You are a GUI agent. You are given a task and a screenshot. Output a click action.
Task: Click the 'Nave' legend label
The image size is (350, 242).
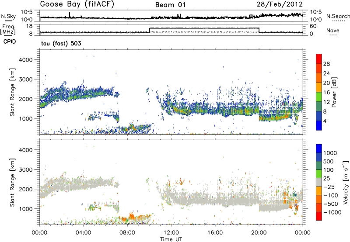pyautogui.click(x=332, y=30)
